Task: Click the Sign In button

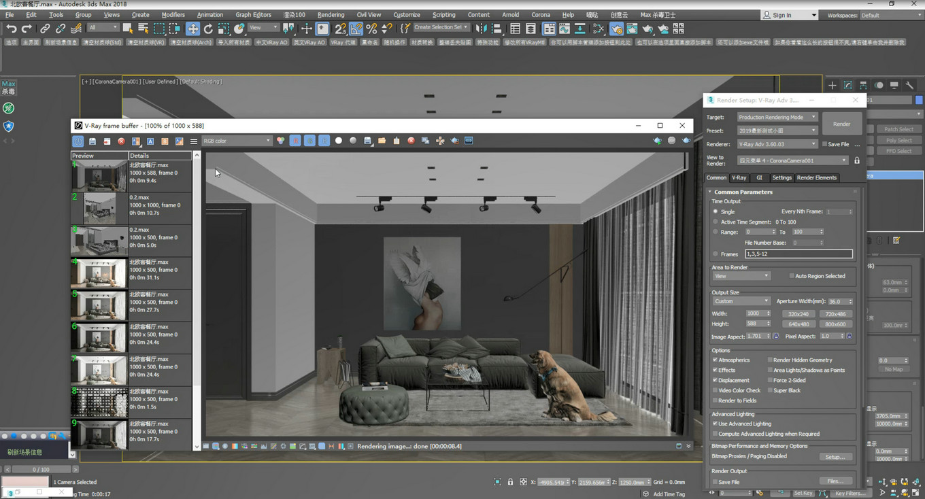Action: click(788, 15)
